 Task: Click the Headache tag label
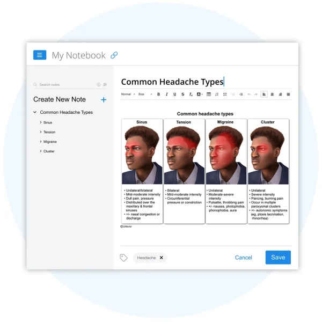pos(147,258)
